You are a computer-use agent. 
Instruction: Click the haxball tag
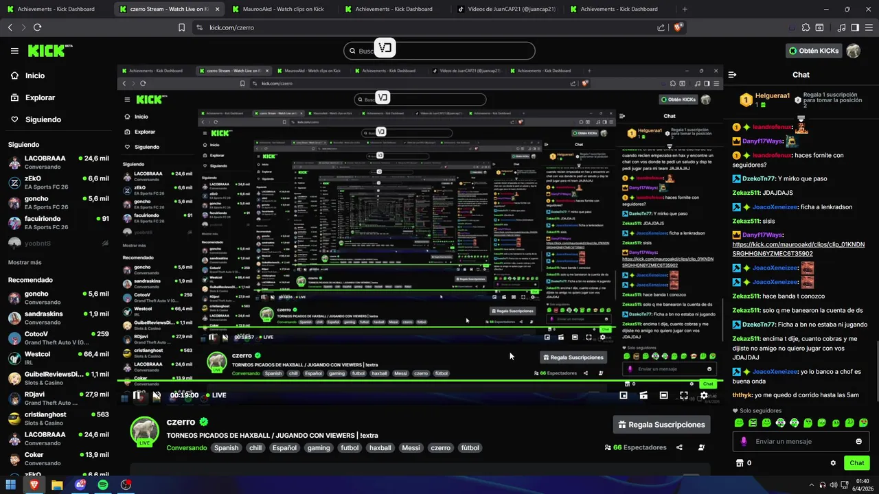click(x=380, y=448)
